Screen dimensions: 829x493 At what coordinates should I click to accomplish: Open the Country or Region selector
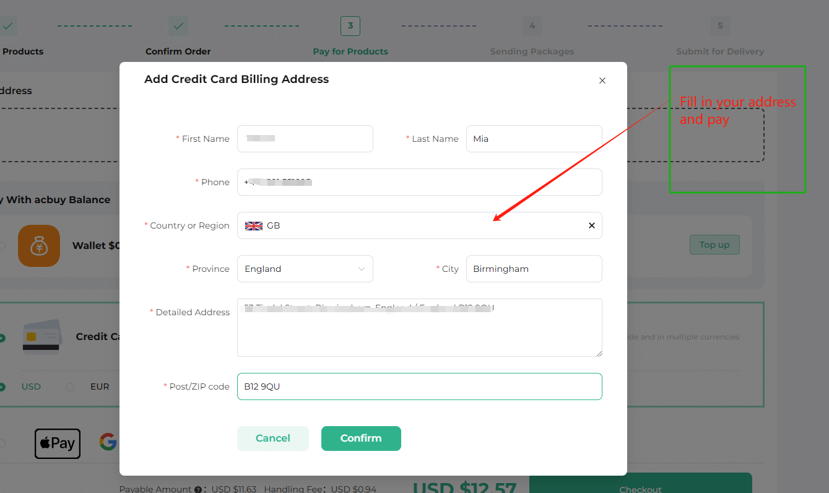tap(419, 225)
